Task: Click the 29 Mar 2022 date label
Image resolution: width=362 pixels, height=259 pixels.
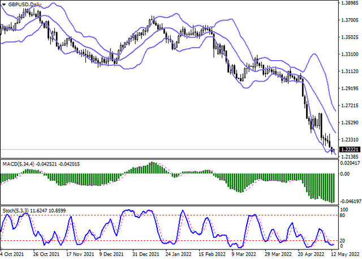Action: click(279, 254)
